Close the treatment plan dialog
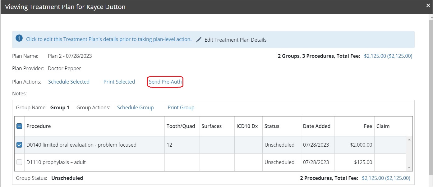 pos(428,5)
